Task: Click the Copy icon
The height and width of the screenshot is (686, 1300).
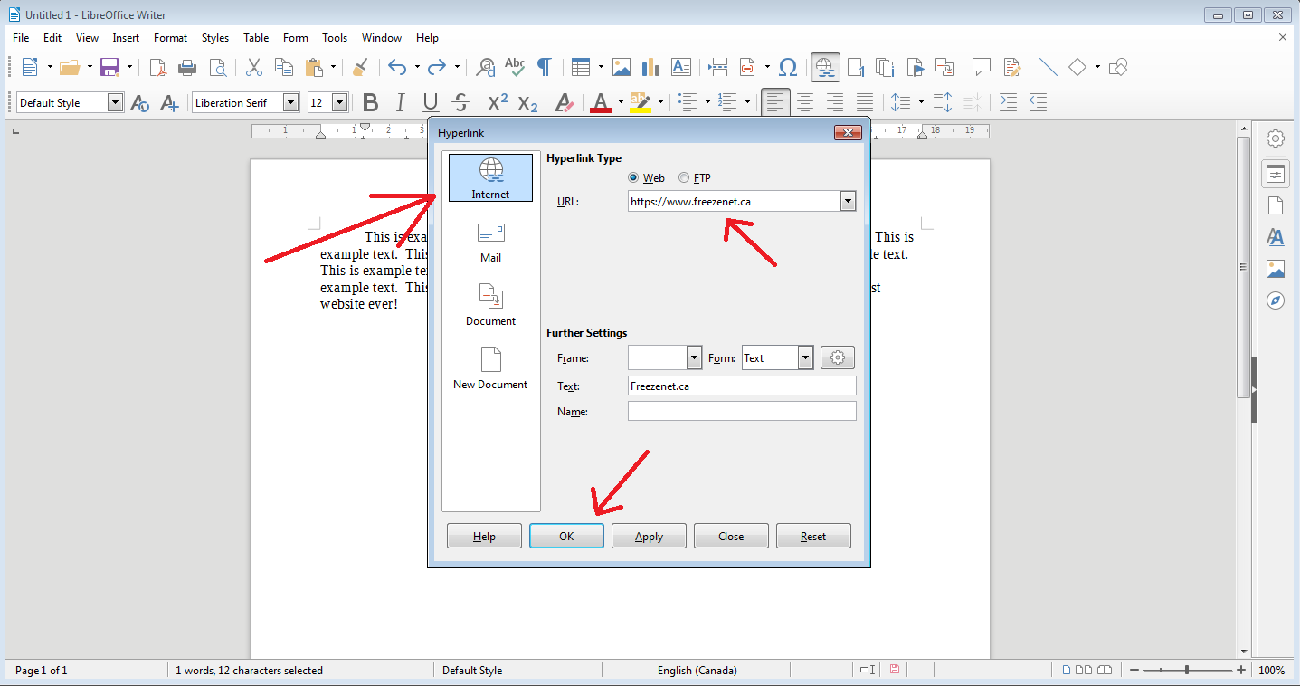Action: 284,67
